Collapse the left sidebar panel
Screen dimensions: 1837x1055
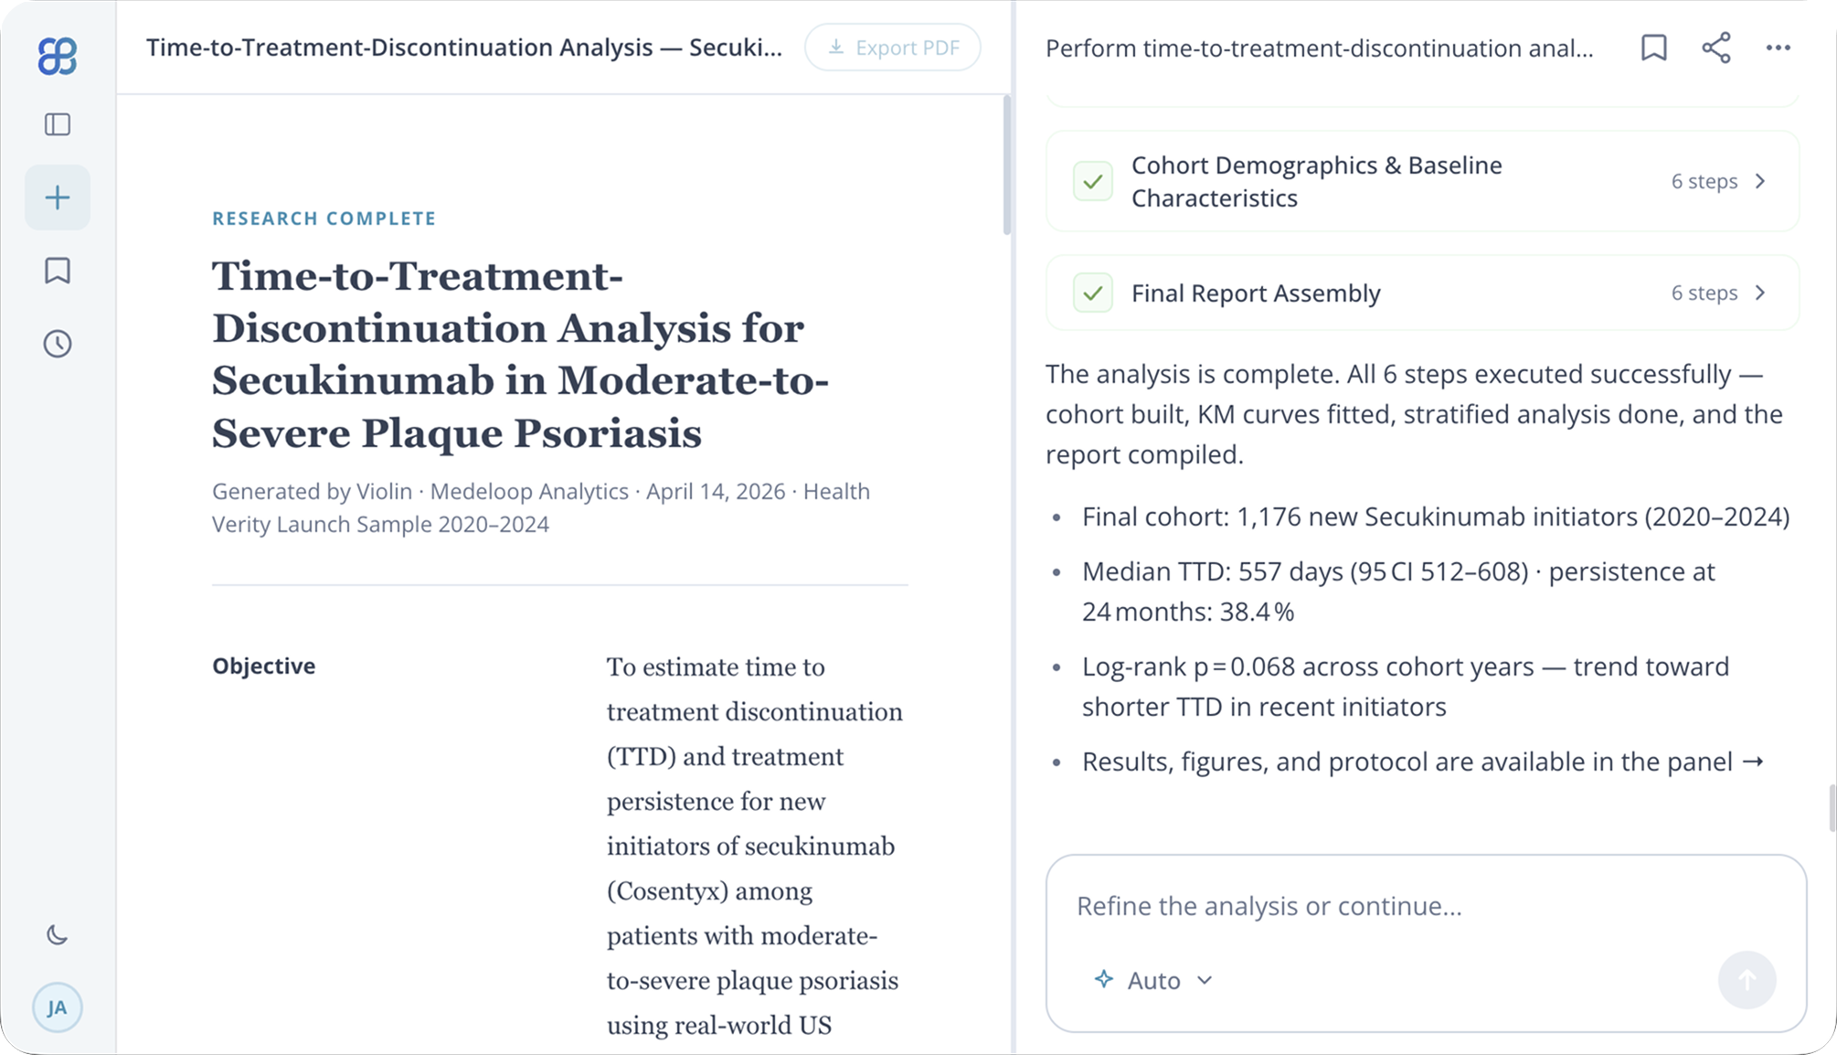[58, 124]
